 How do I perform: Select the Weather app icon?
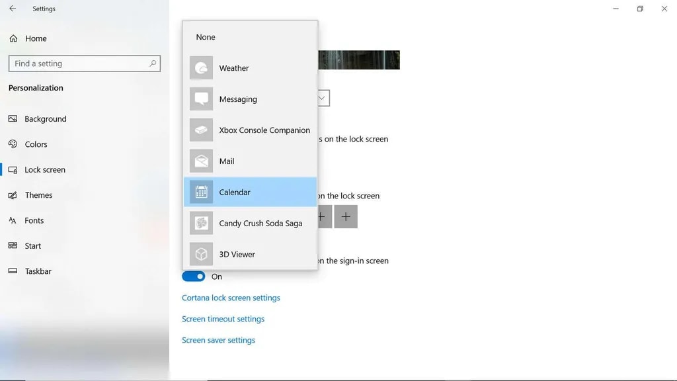[201, 68]
